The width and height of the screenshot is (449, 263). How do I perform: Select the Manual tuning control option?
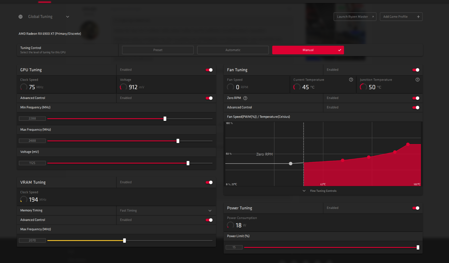(308, 50)
